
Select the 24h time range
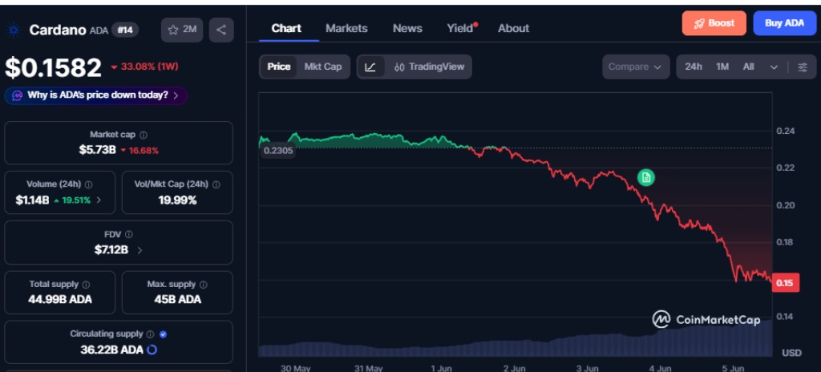[x=694, y=67]
